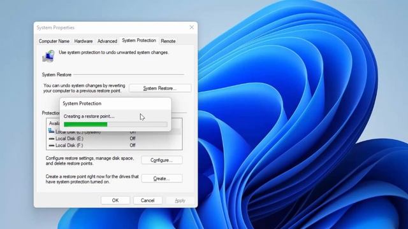
Task: Click the Configure button
Action: [x=161, y=160]
